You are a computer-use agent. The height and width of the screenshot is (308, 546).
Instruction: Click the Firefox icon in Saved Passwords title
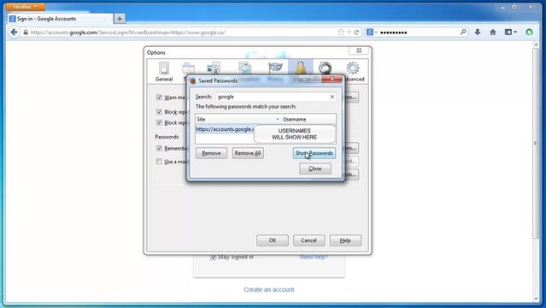click(192, 80)
